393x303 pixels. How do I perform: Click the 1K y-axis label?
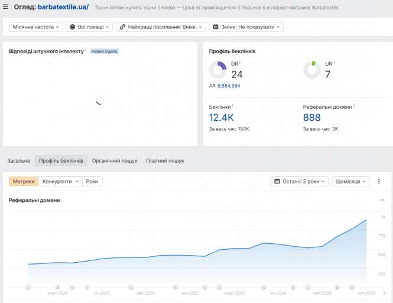(384, 217)
